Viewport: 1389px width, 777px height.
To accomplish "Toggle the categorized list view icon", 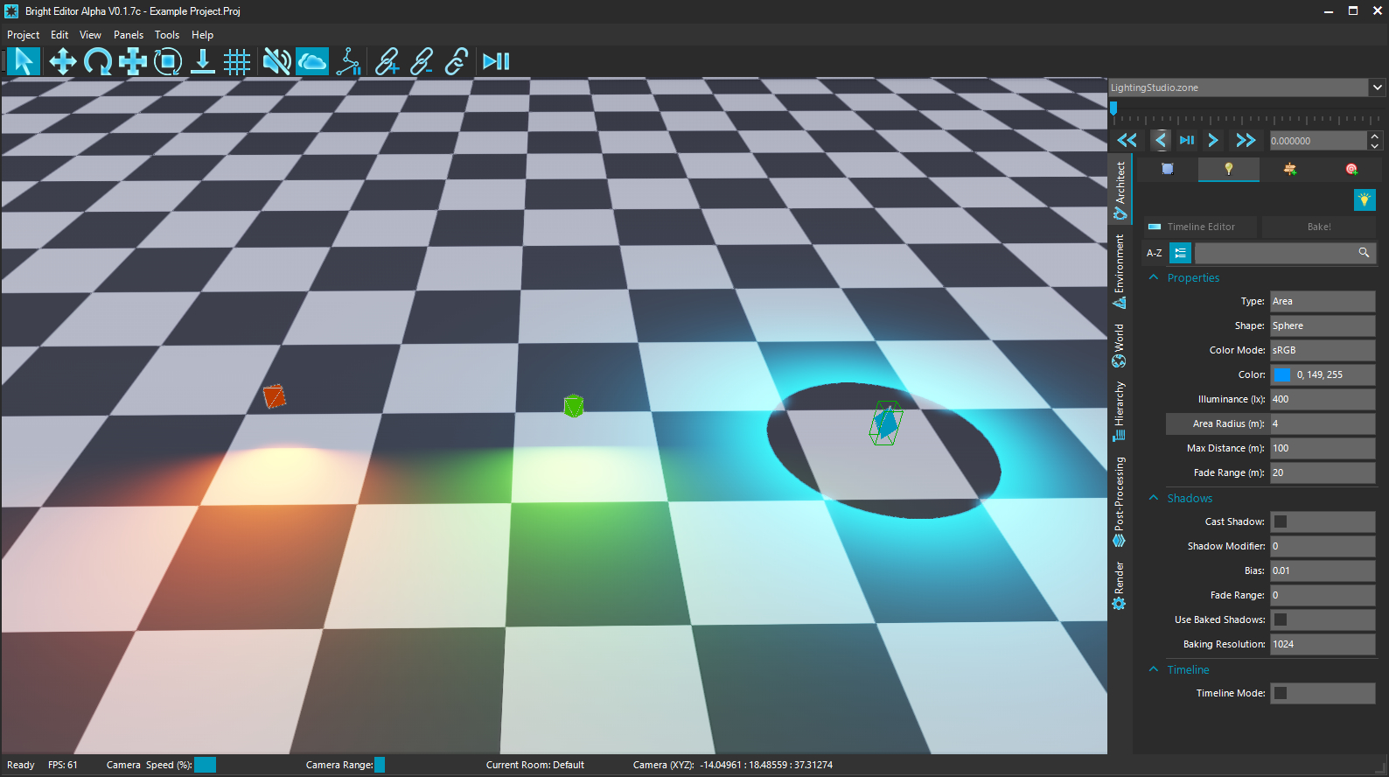I will coord(1181,253).
